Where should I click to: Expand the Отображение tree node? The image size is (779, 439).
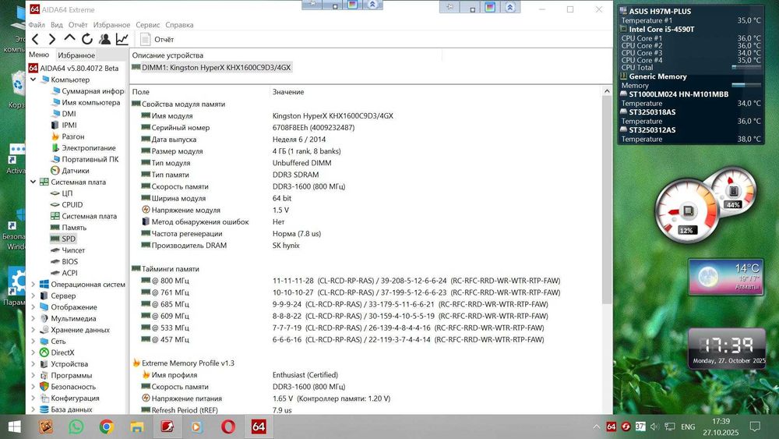click(x=33, y=307)
